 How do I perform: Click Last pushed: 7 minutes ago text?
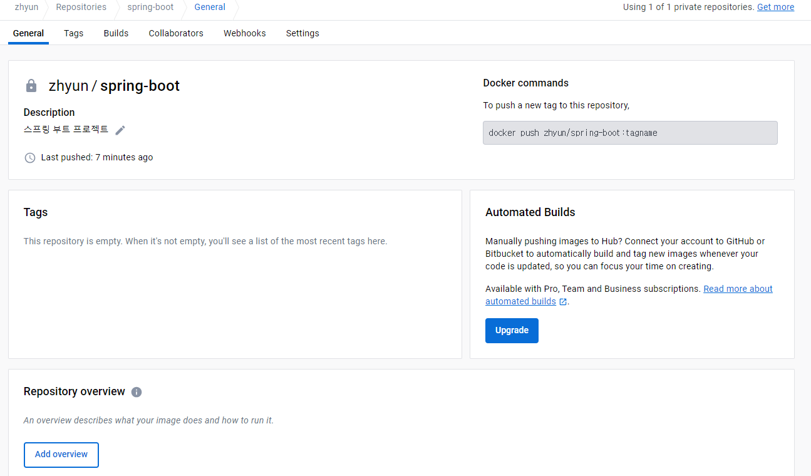coord(97,158)
